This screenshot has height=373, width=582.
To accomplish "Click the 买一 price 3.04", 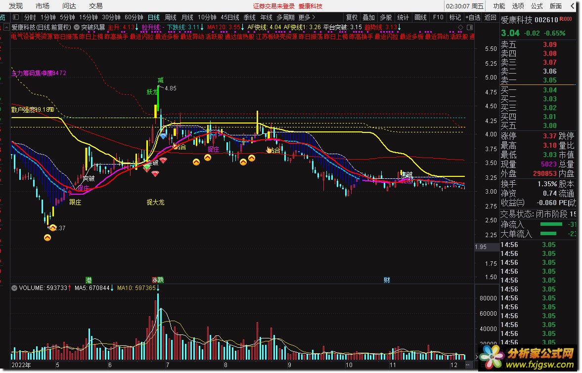I will [550, 90].
